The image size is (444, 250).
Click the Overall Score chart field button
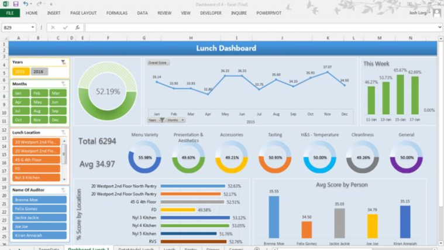point(158,63)
